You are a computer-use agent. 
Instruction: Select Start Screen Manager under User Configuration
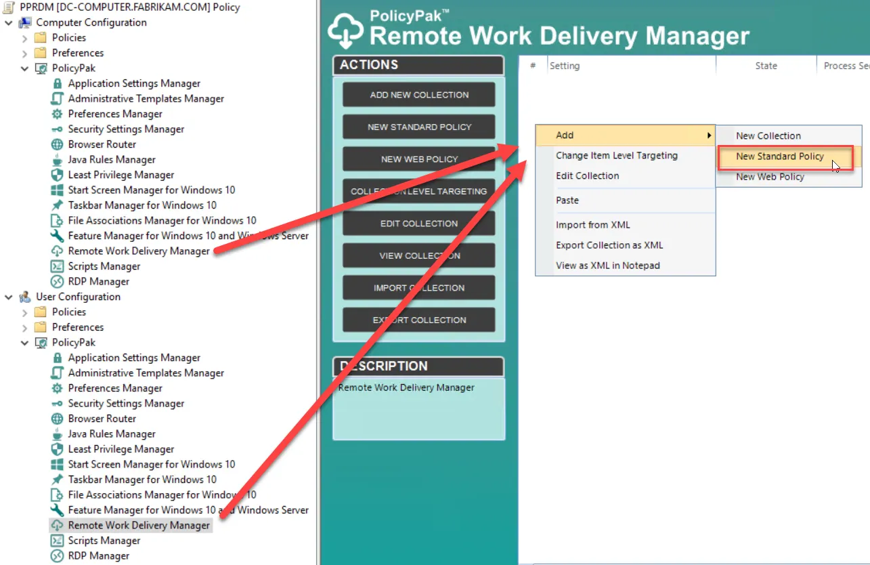point(152,464)
